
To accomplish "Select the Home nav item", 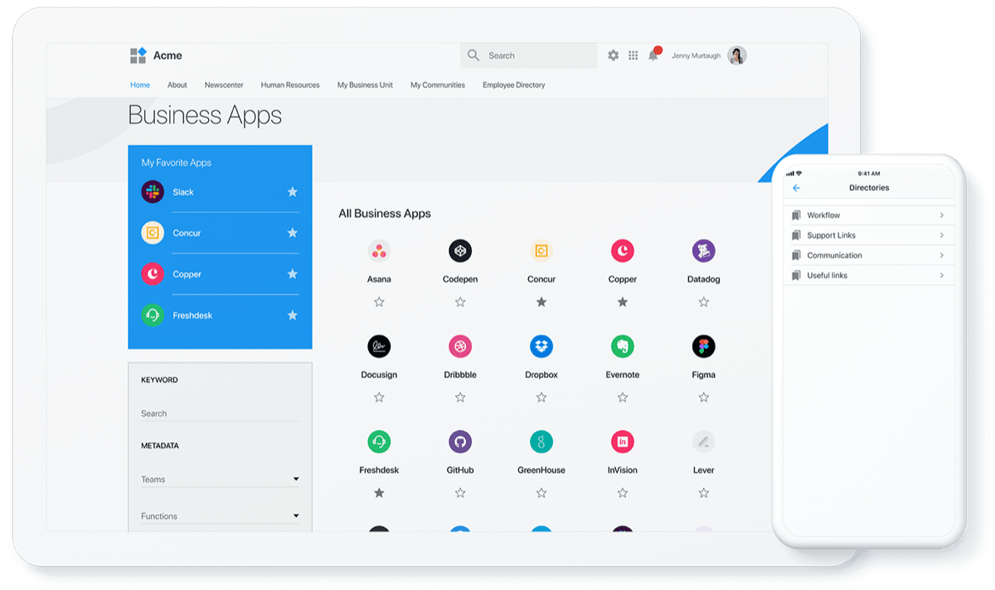I will 140,85.
